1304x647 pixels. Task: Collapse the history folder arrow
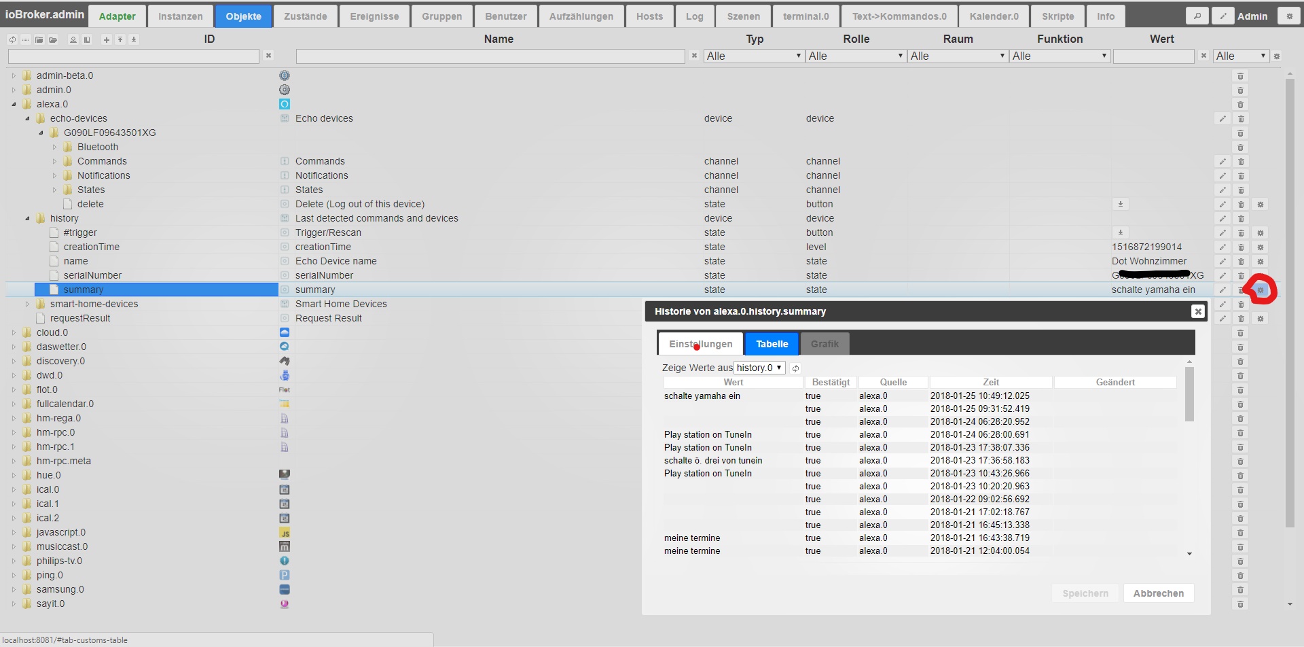(x=27, y=218)
